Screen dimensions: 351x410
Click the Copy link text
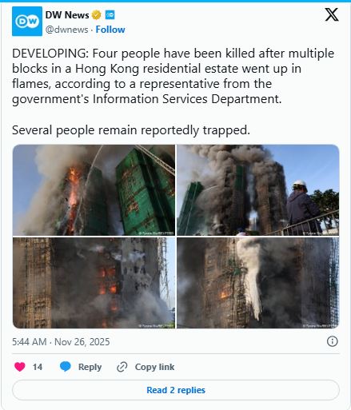coord(154,367)
